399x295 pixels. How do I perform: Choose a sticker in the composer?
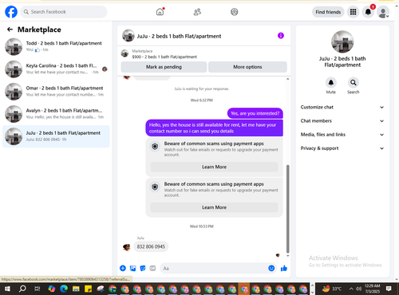point(143,268)
